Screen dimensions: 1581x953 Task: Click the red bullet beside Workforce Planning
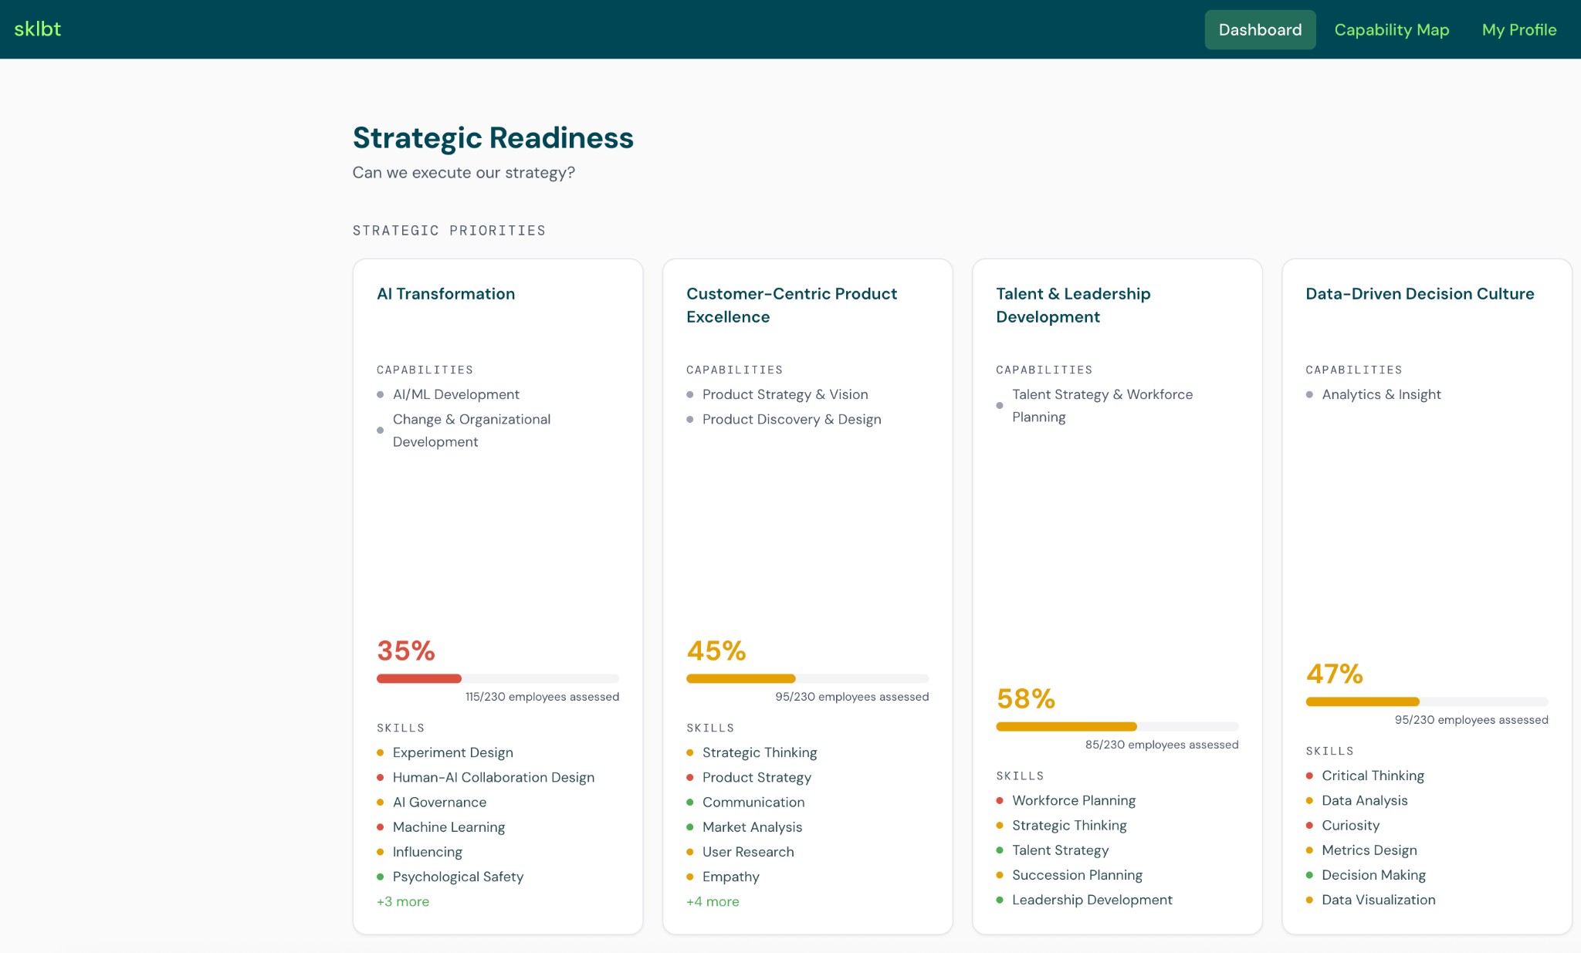pyautogui.click(x=1000, y=800)
